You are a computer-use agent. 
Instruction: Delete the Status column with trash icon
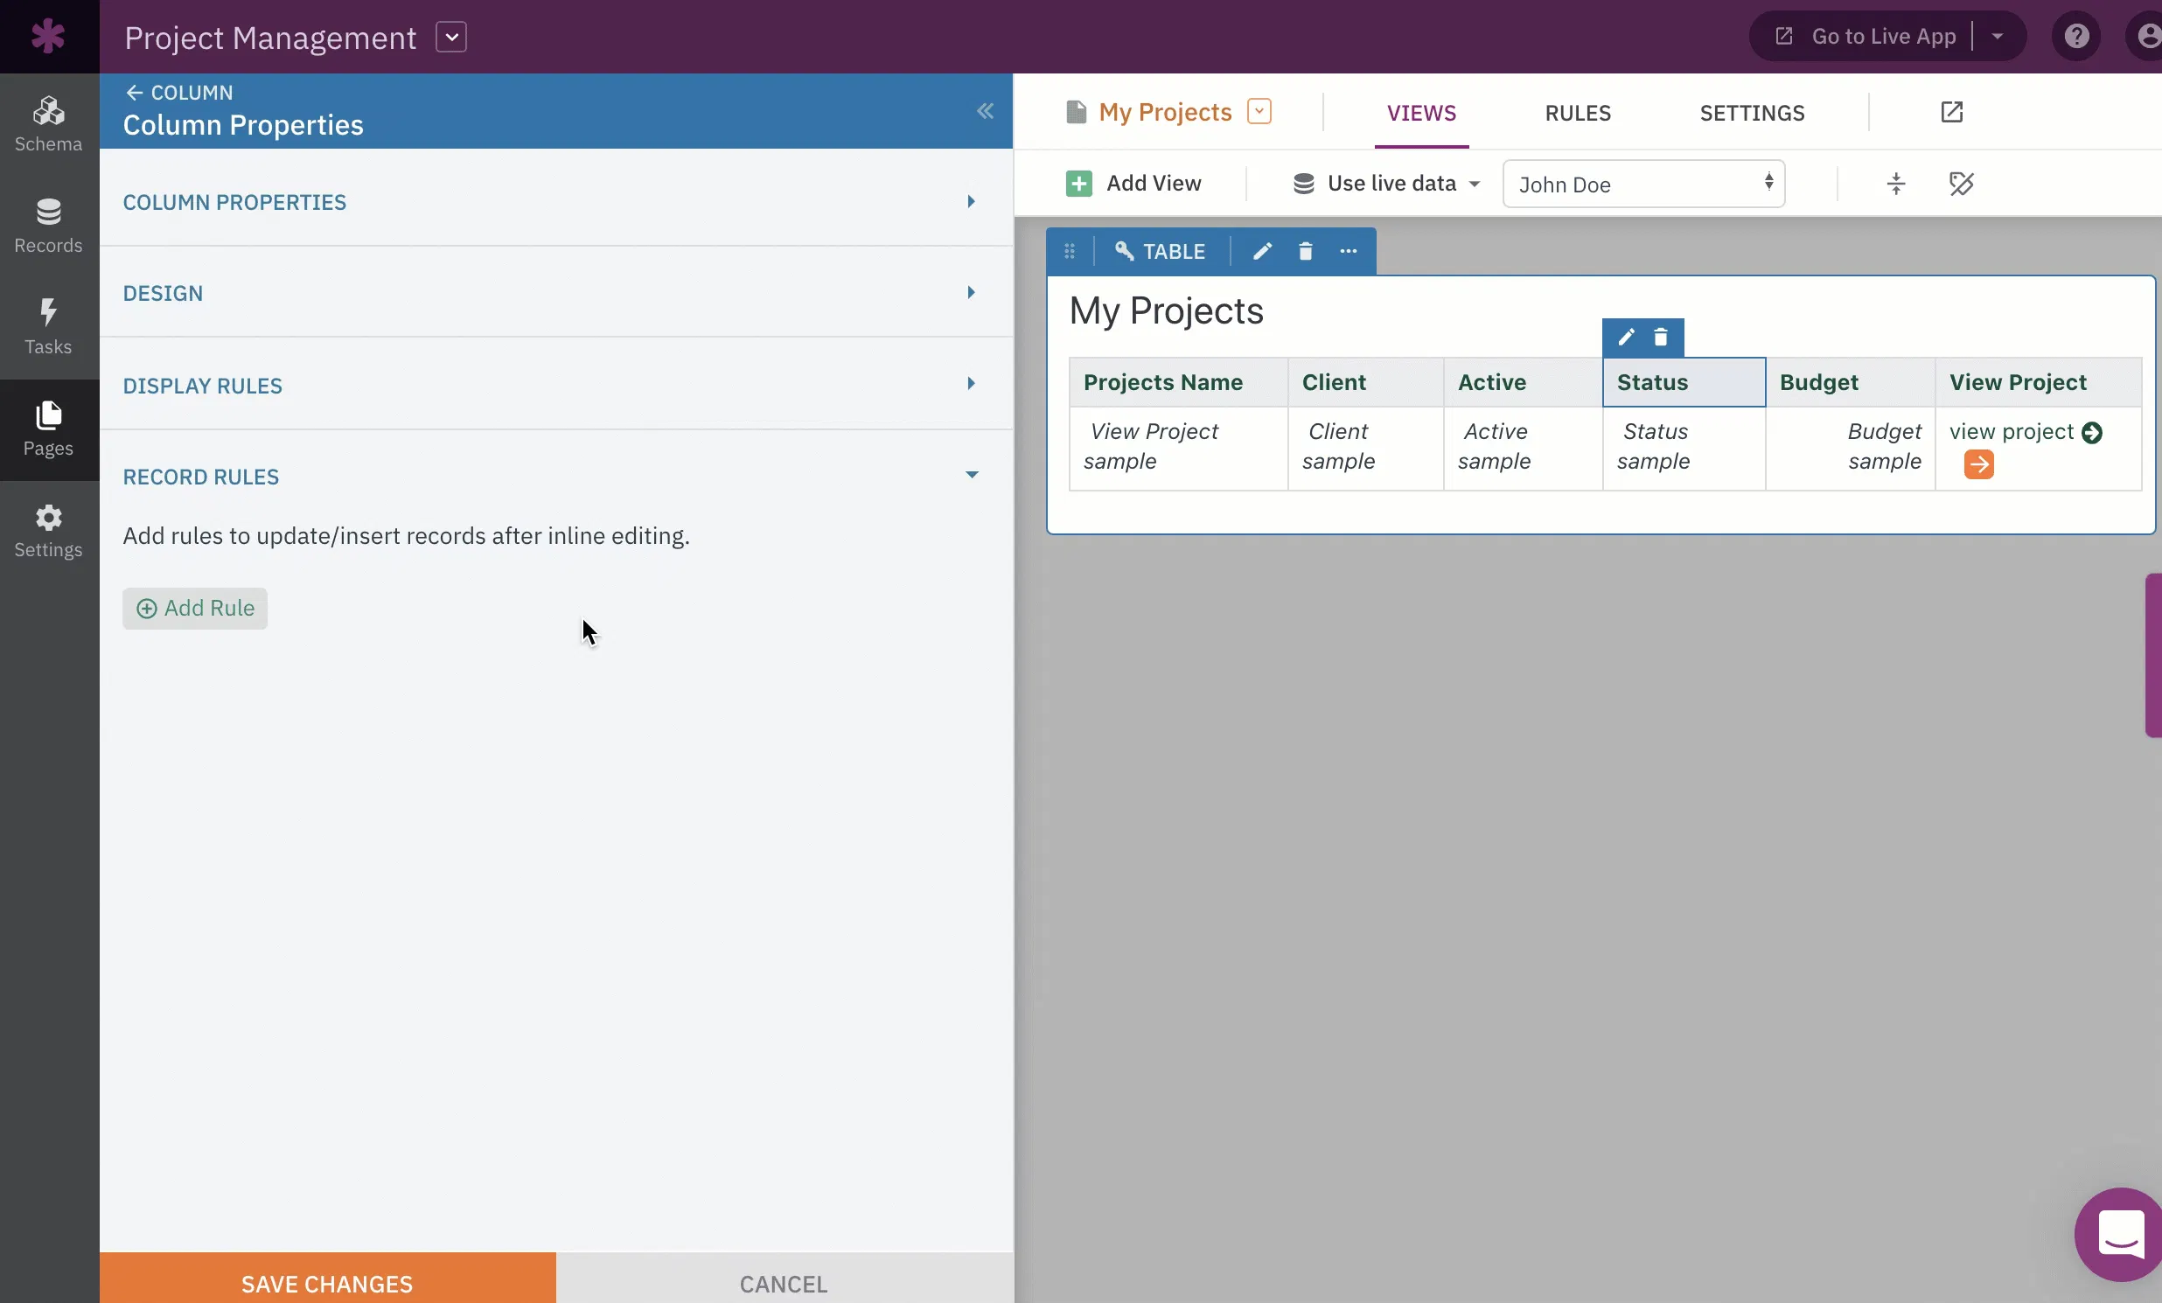[x=1660, y=337]
